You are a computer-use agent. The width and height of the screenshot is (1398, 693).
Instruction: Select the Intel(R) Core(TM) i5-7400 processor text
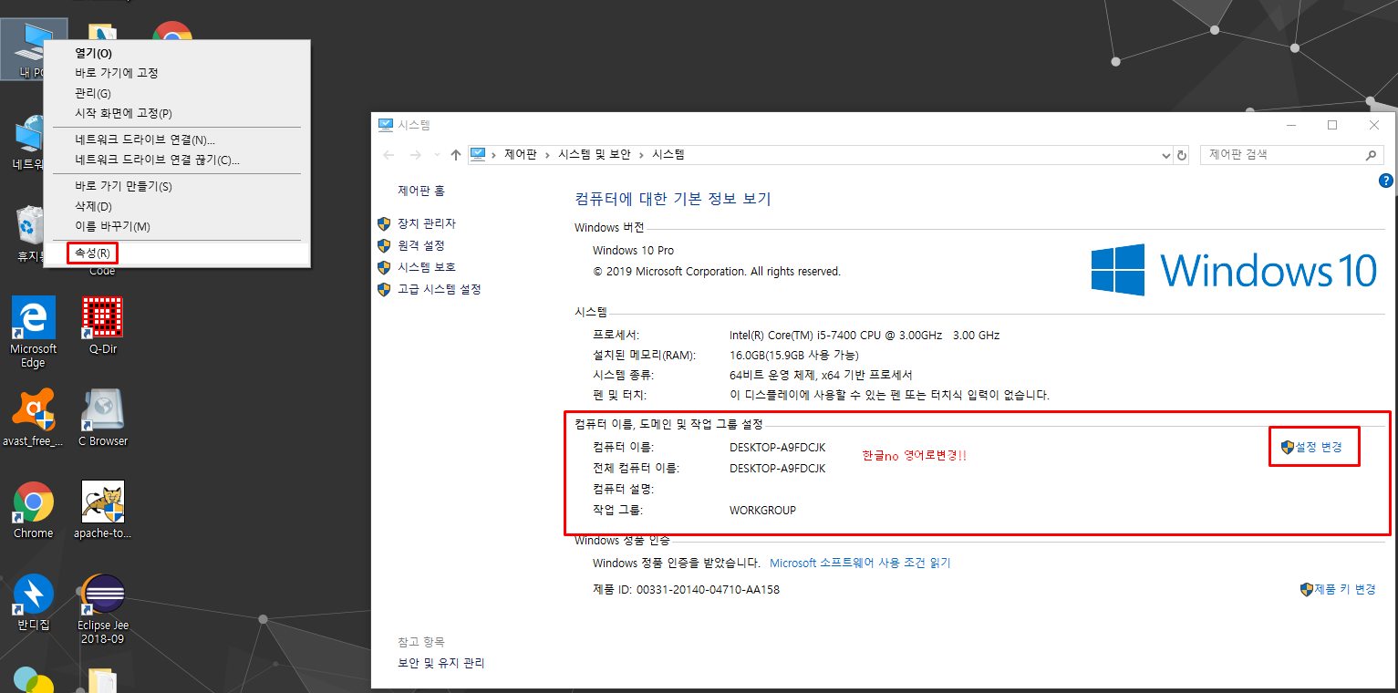pyautogui.click(x=865, y=335)
